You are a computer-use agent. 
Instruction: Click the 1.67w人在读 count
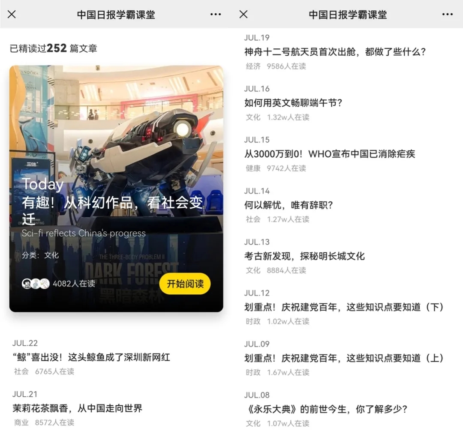(x=288, y=372)
